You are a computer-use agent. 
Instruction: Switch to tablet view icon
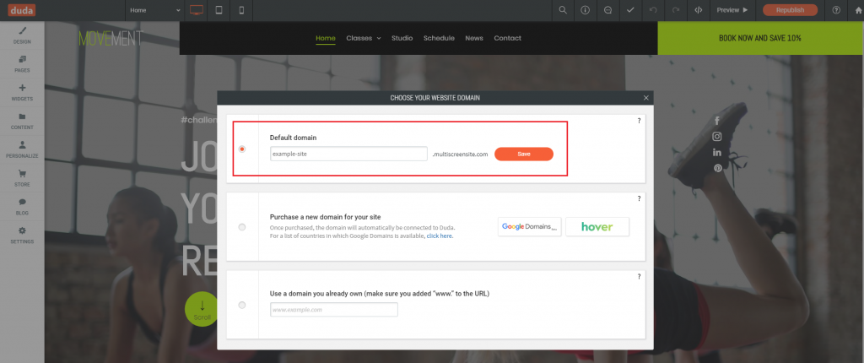[219, 10]
